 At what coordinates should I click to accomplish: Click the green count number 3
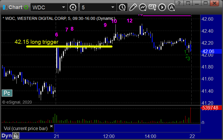tap(189, 59)
